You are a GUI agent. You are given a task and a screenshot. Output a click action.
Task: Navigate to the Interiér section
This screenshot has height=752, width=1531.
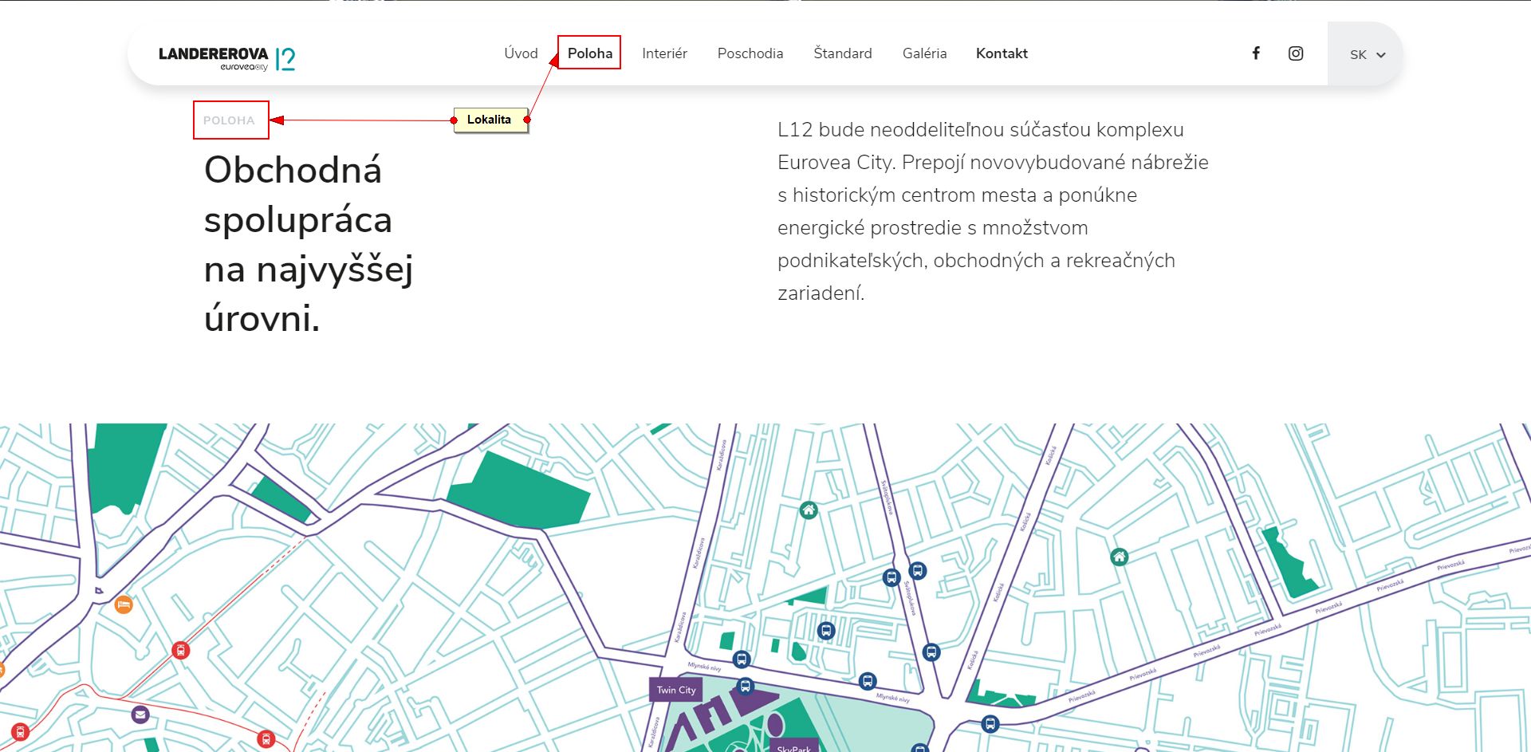pos(664,53)
